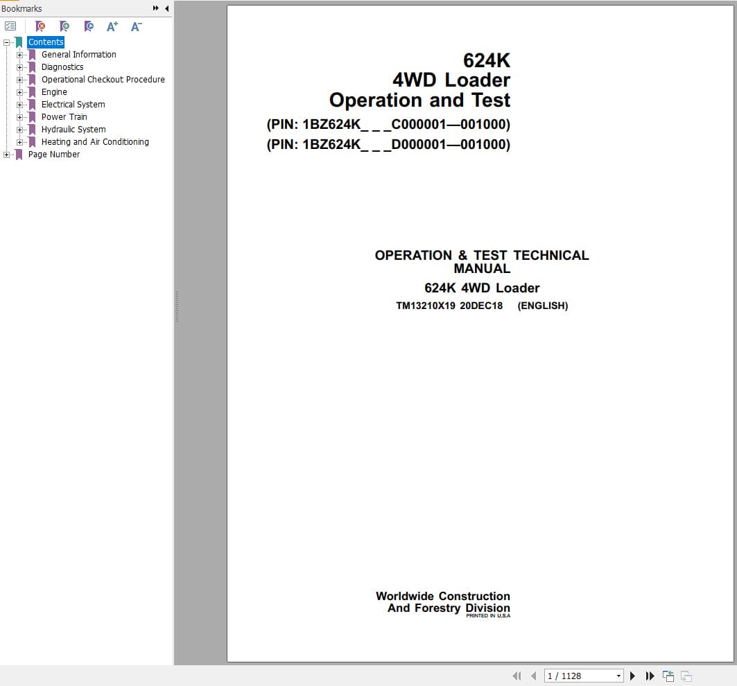Click 'Worldwide Construction And Forestry Division' text
The height and width of the screenshot is (686, 737).
[x=443, y=602]
